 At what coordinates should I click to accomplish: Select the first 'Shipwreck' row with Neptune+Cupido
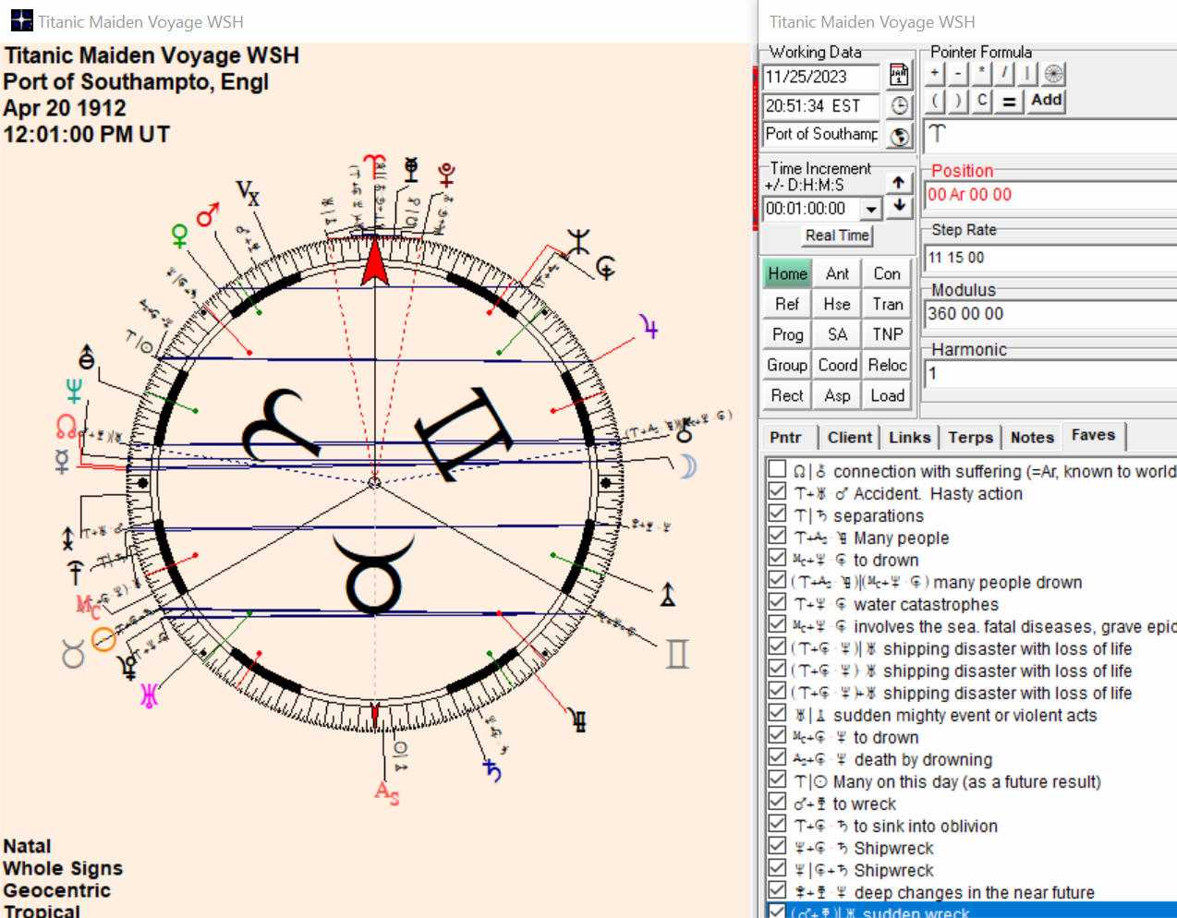(x=970, y=848)
